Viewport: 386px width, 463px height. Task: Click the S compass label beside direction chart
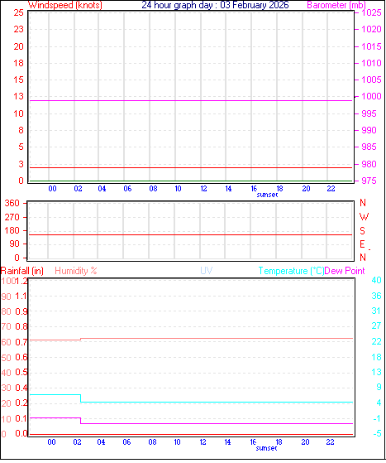(x=362, y=230)
